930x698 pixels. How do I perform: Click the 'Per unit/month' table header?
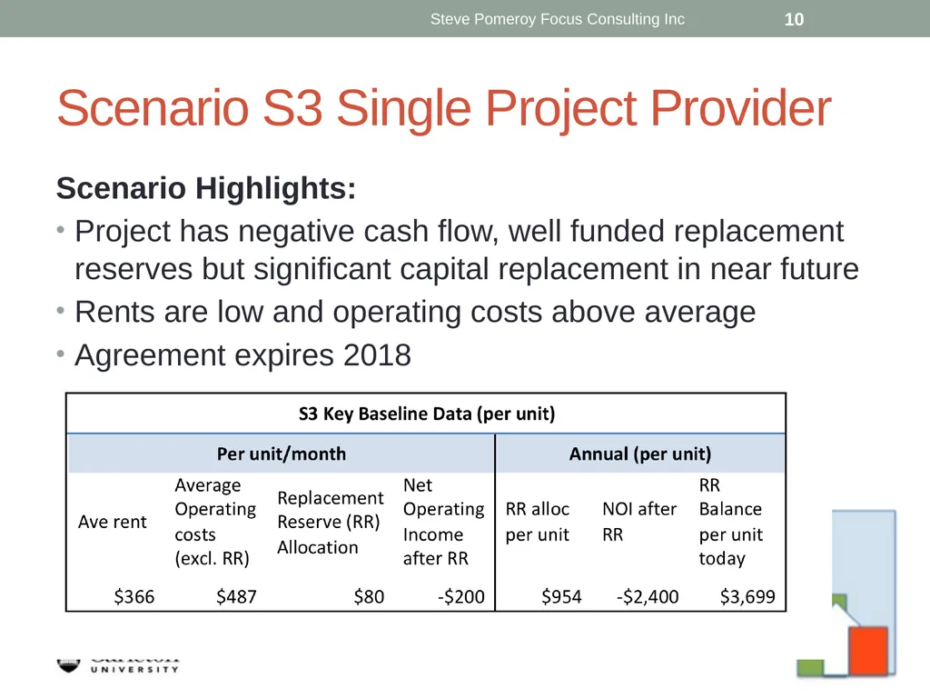[x=282, y=454]
